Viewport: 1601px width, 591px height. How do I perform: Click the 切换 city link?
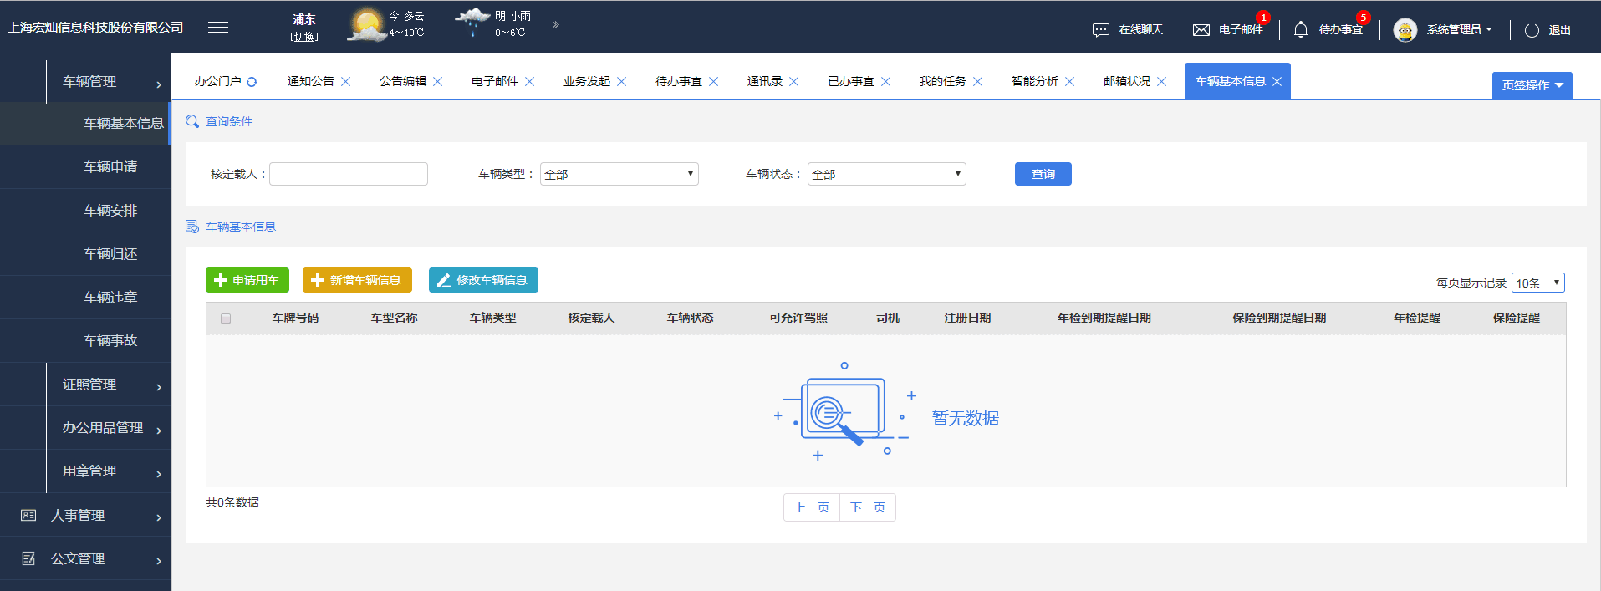tap(304, 37)
